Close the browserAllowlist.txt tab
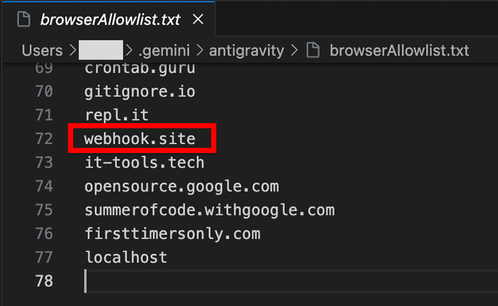 click(x=198, y=19)
